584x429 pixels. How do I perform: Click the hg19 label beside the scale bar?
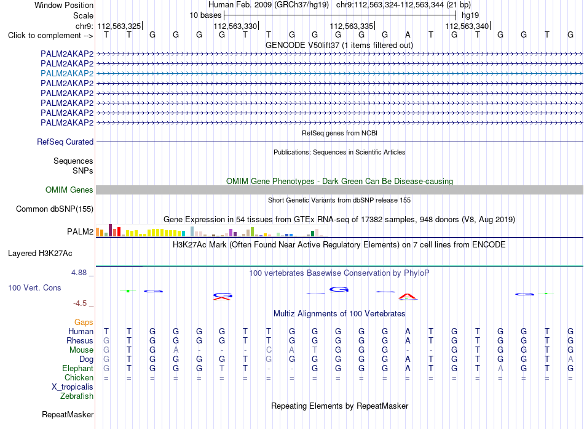(470, 15)
